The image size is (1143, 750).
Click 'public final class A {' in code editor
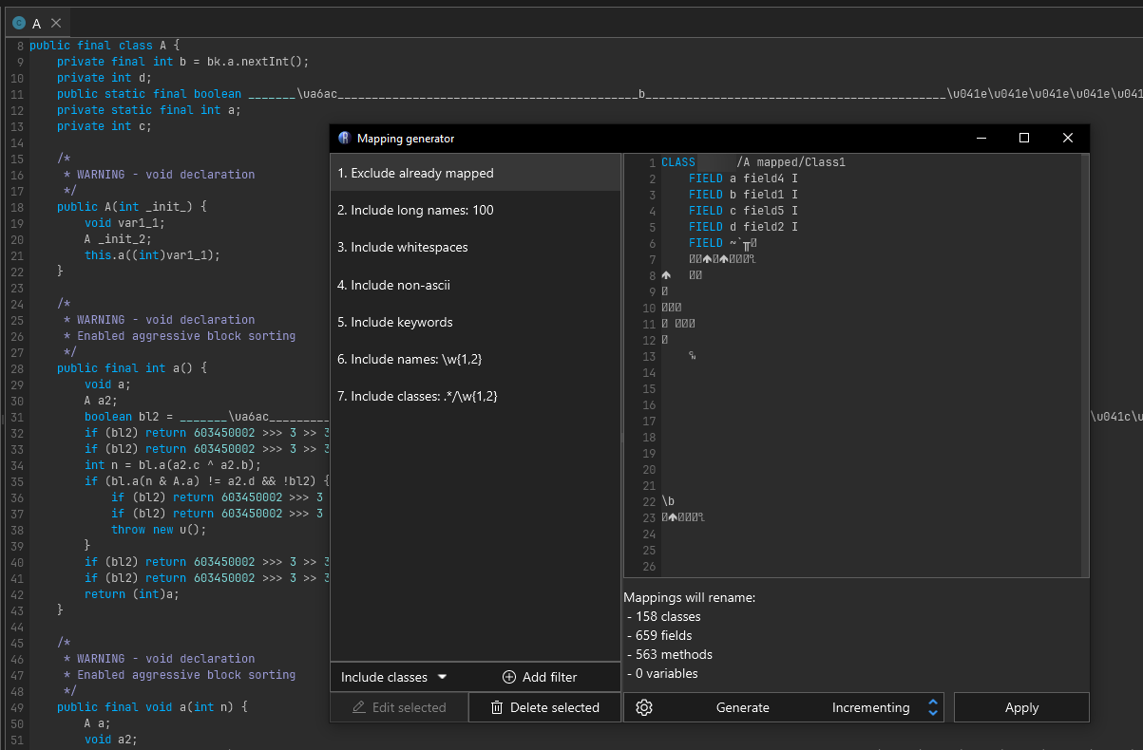(x=105, y=45)
